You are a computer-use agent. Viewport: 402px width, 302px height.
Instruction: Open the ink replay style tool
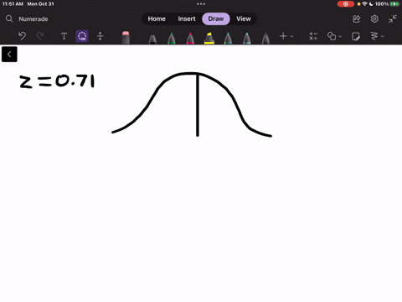coord(374,36)
